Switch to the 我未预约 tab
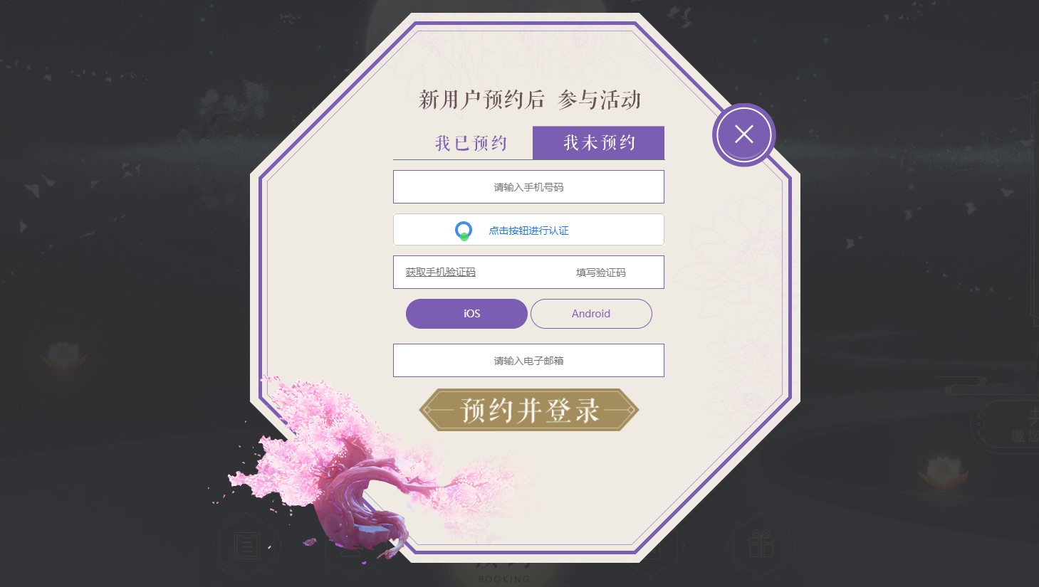The width and height of the screenshot is (1039, 587). 599,143
